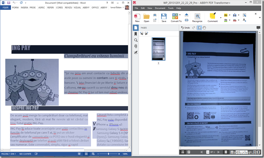Open the Bookmarks sidebar panel
The image size is (264, 158).
pyautogui.click(x=136, y=34)
